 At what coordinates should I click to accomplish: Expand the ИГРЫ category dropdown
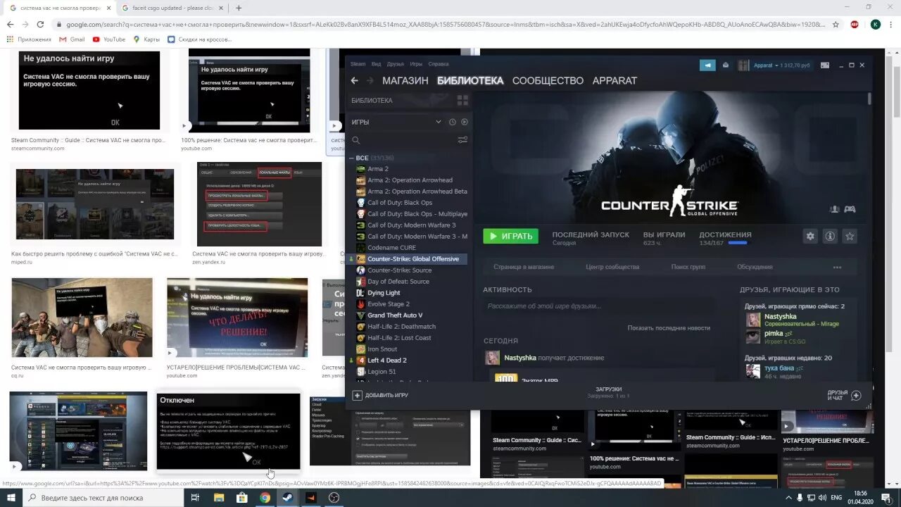click(438, 122)
